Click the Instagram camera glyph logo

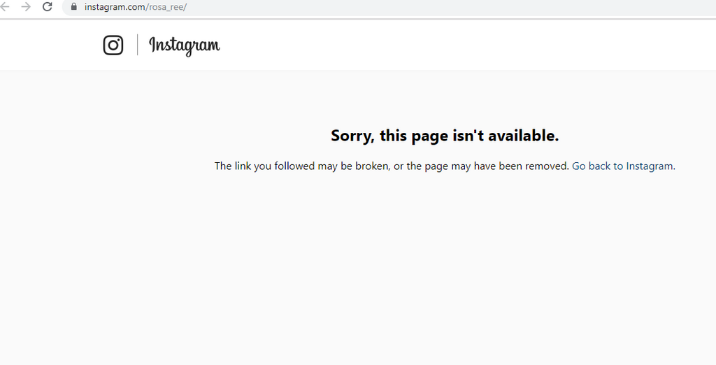(x=113, y=45)
